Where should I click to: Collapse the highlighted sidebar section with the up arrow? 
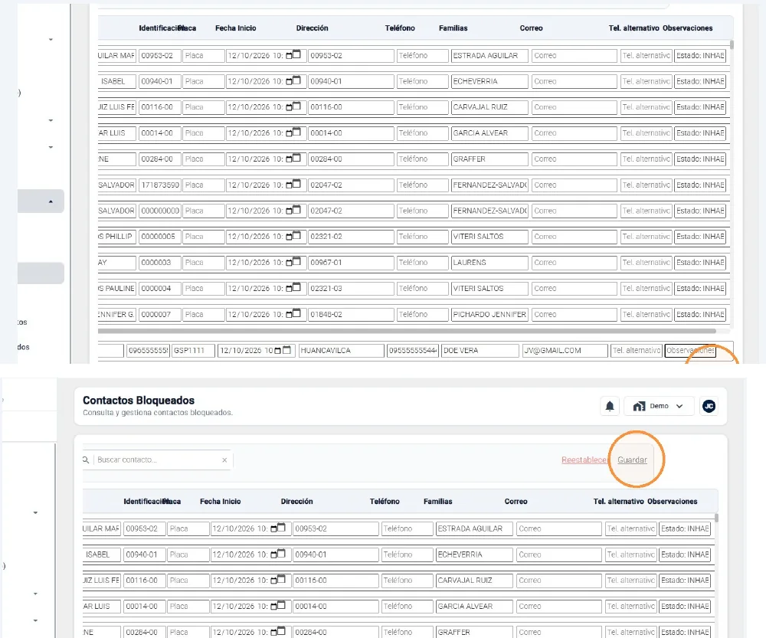pyautogui.click(x=51, y=201)
